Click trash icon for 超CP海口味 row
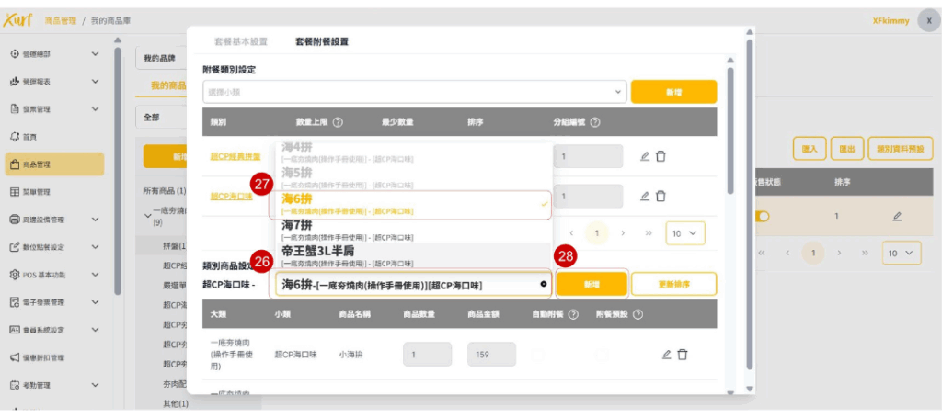 pyautogui.click(x=661, y=196)
